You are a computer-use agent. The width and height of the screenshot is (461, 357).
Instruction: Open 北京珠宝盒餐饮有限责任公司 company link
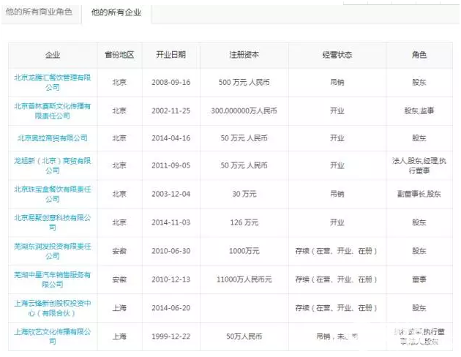53,194
